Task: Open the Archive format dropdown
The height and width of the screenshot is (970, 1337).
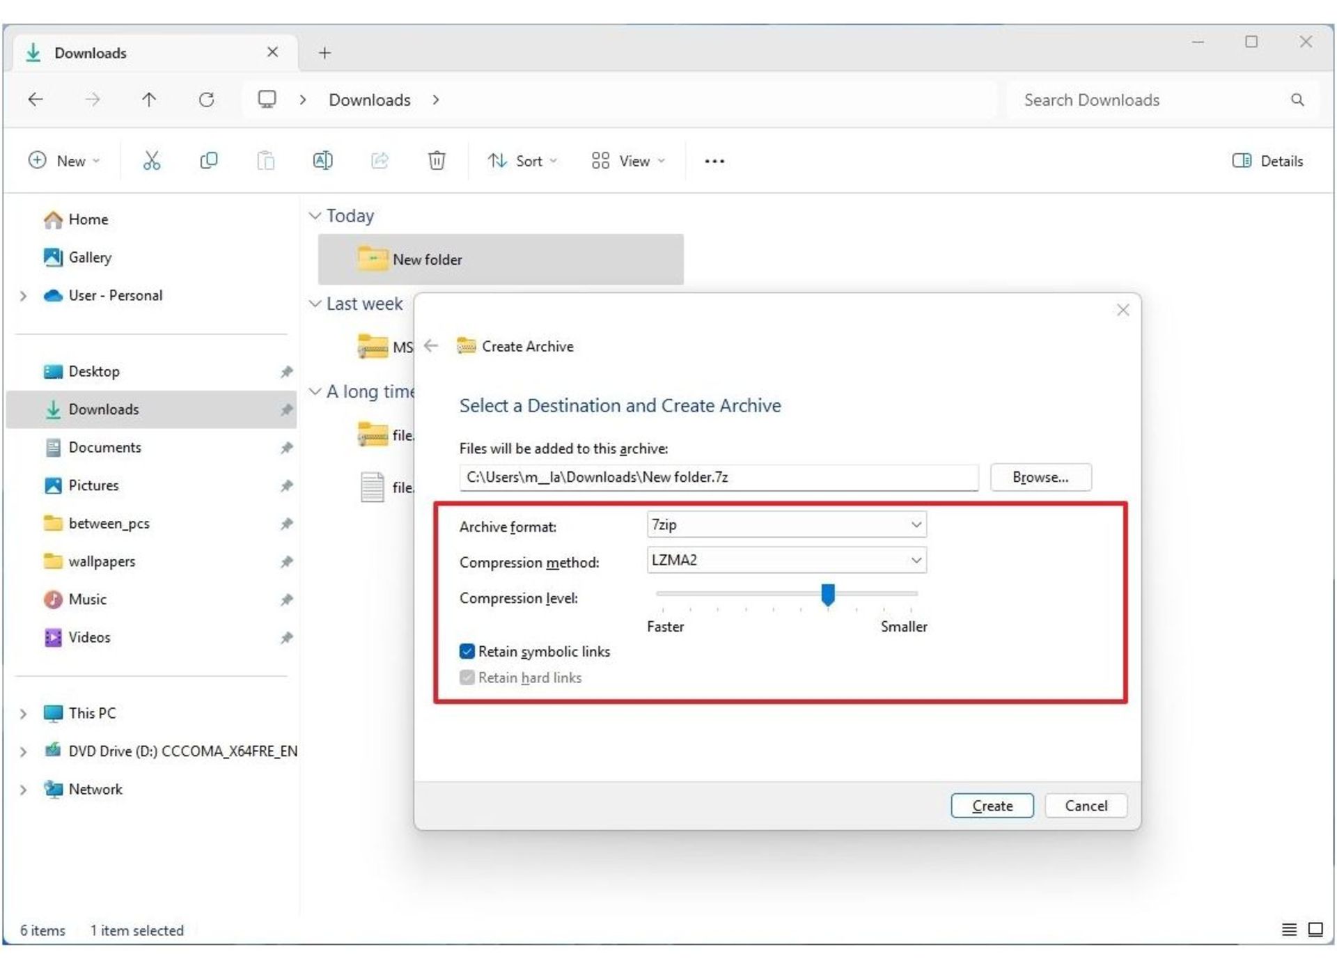Action: pos(786,524)
